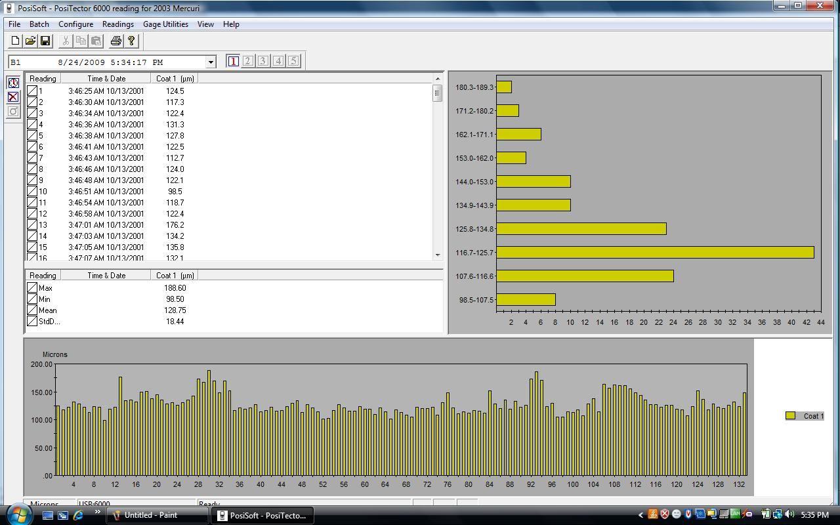Click the Reading column header in readings list
This screenshot has height=525, width=840.
pyautogui.click(x=43, y=79)
